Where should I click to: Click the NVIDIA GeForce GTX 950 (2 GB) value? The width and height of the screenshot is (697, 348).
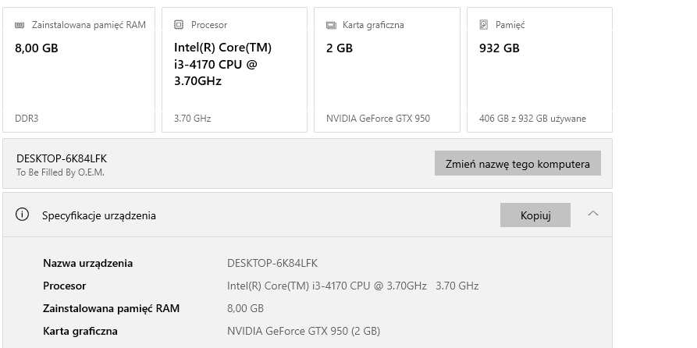point(304,331)
